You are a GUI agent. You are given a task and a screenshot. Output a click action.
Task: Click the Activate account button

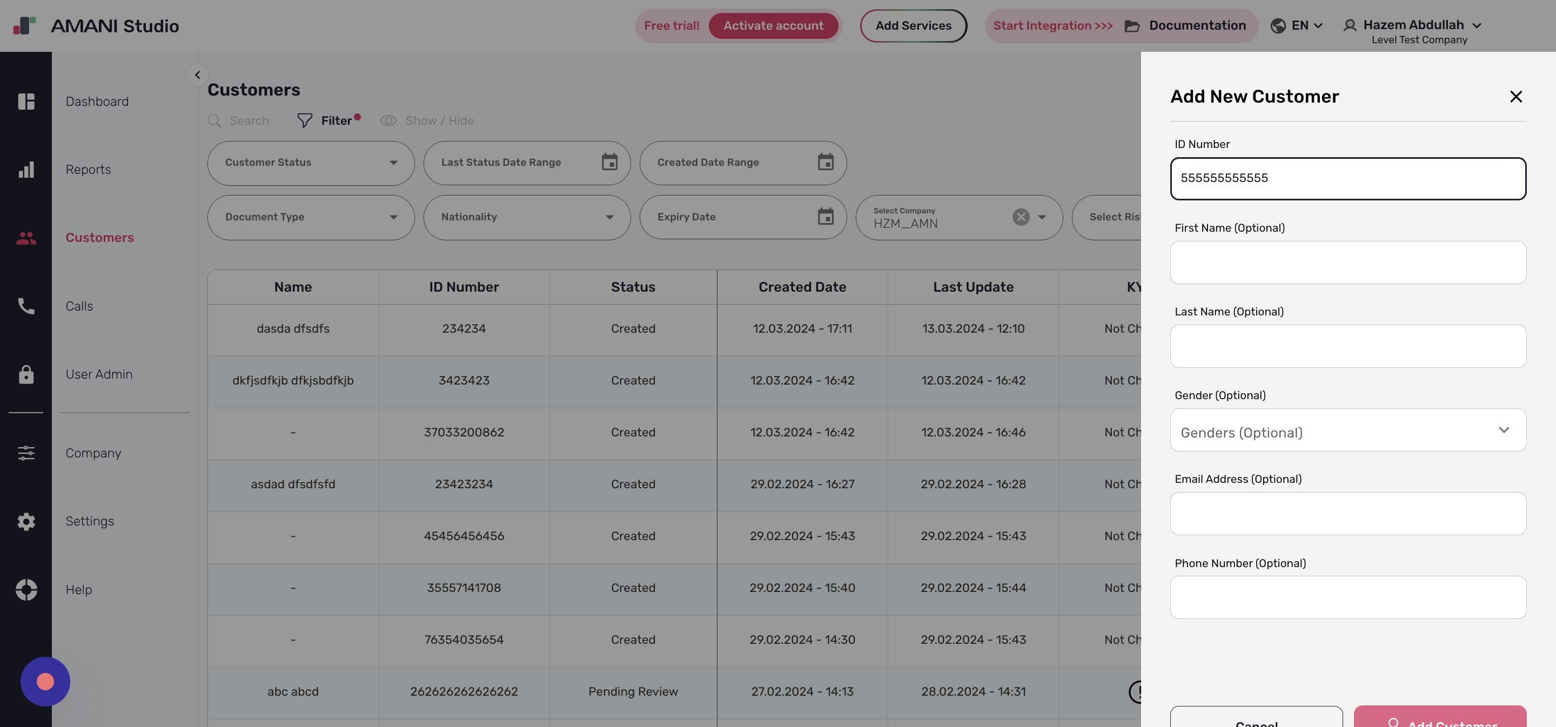pos(773,25)
